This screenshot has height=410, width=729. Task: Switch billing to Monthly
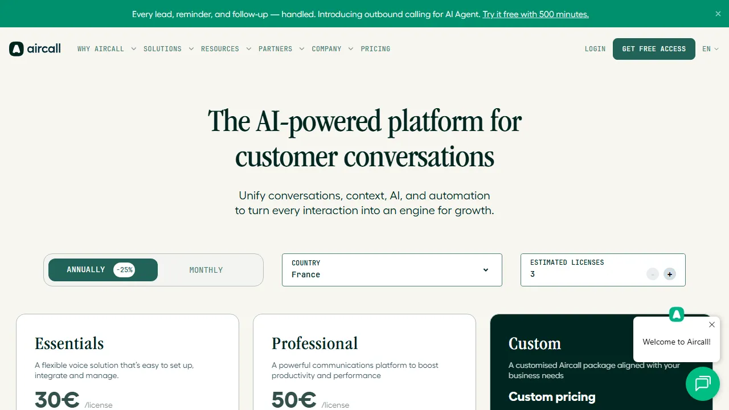coord(206,270)
